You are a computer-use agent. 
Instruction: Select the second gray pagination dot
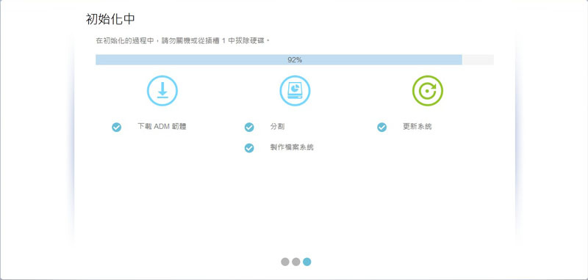tap(296, 262)
